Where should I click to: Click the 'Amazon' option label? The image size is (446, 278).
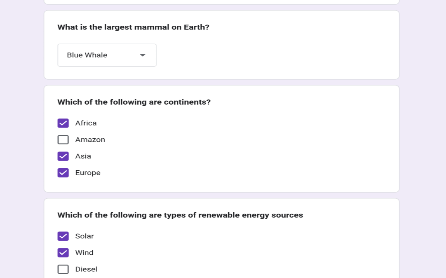tap(90, 140)
